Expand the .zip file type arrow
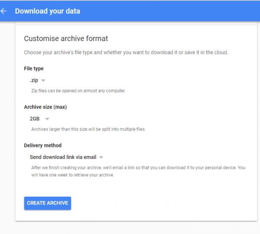The image size is (260, 234). pos(43,81)
